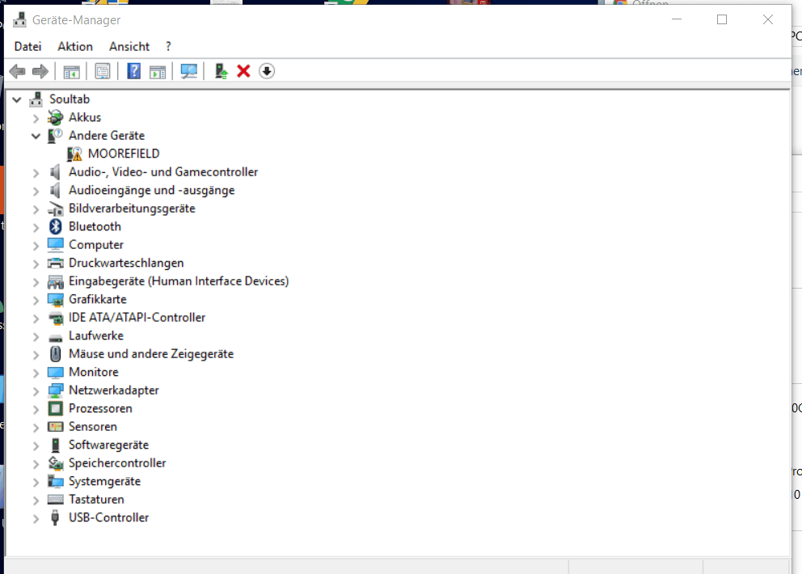Open the Aktion menu

(x=75, y=47)
